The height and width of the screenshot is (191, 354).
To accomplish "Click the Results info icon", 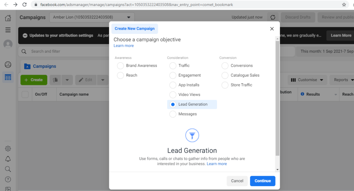I will coord(302,94).
